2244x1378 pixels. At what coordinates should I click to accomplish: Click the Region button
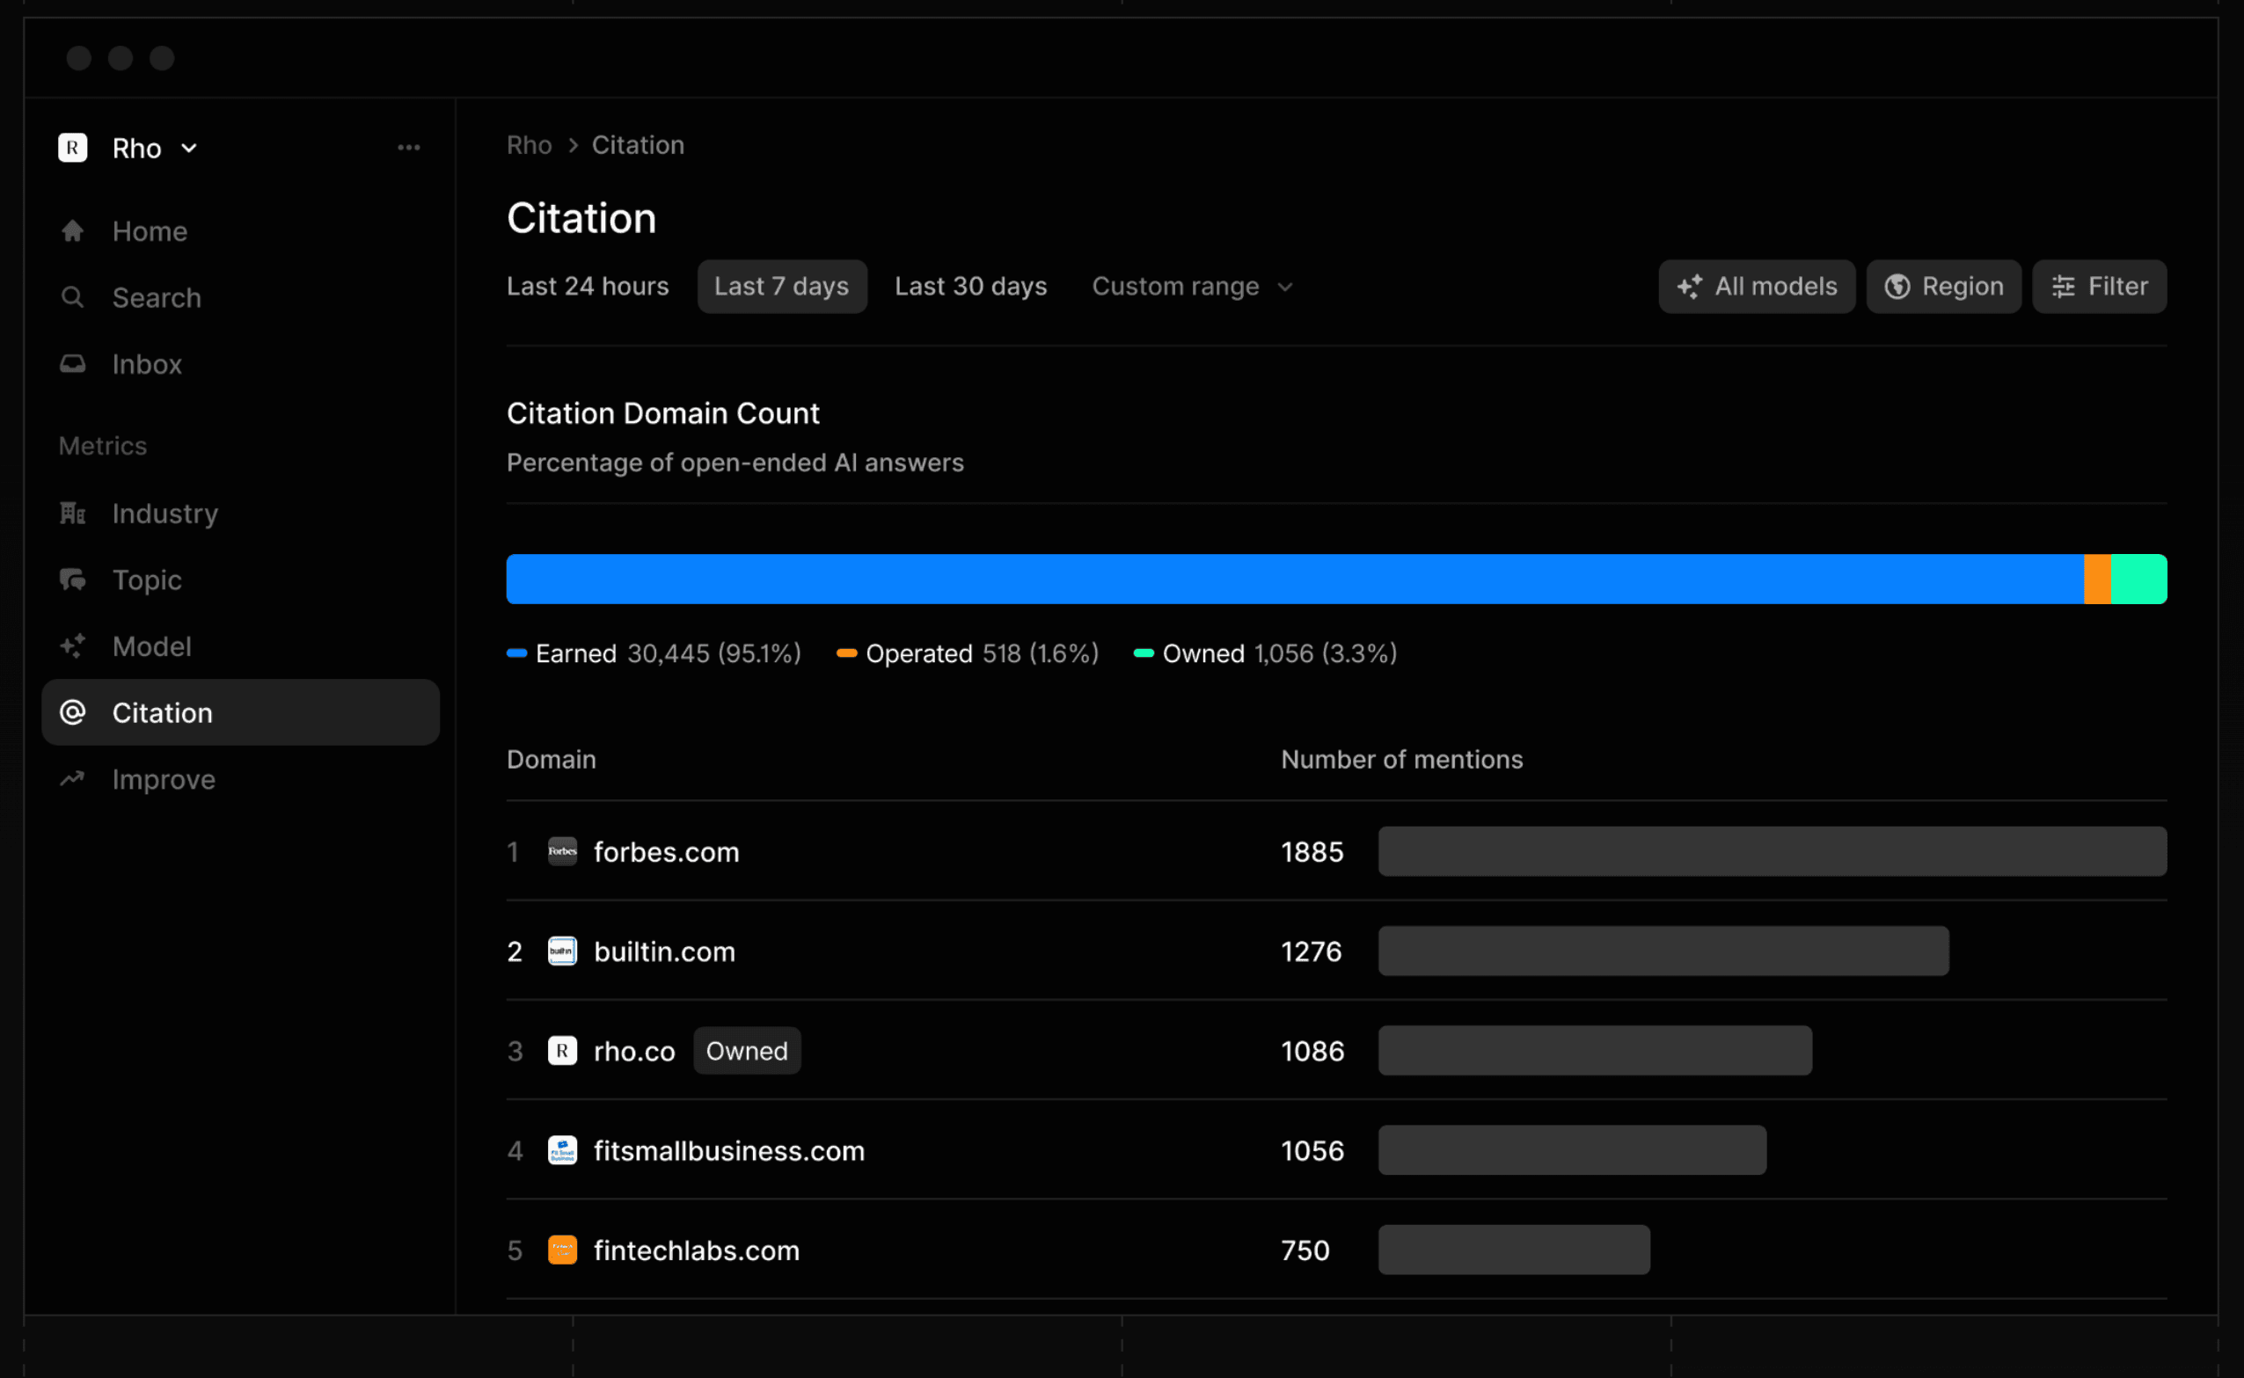pyautogui.click(x=1943, y=287)
